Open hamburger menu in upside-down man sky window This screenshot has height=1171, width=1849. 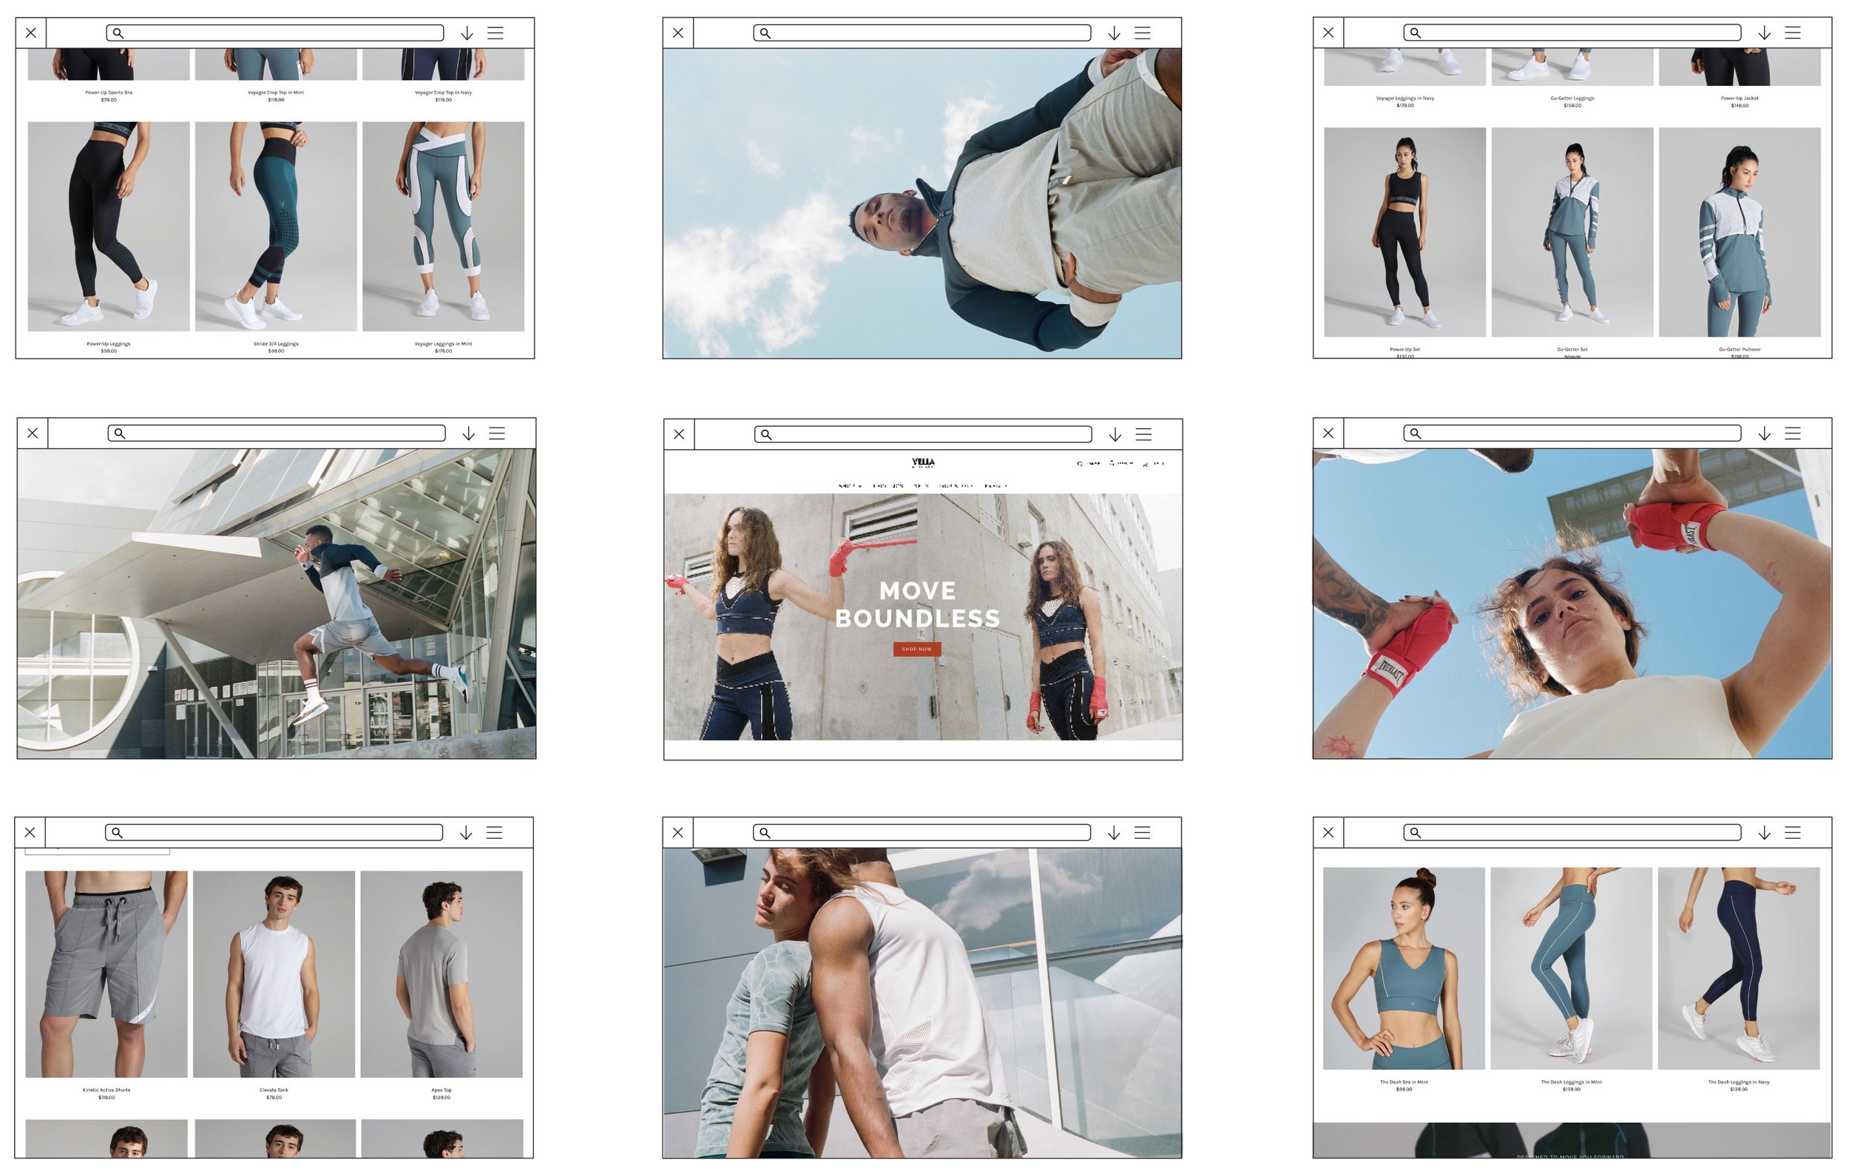[x=1143, y=33]
